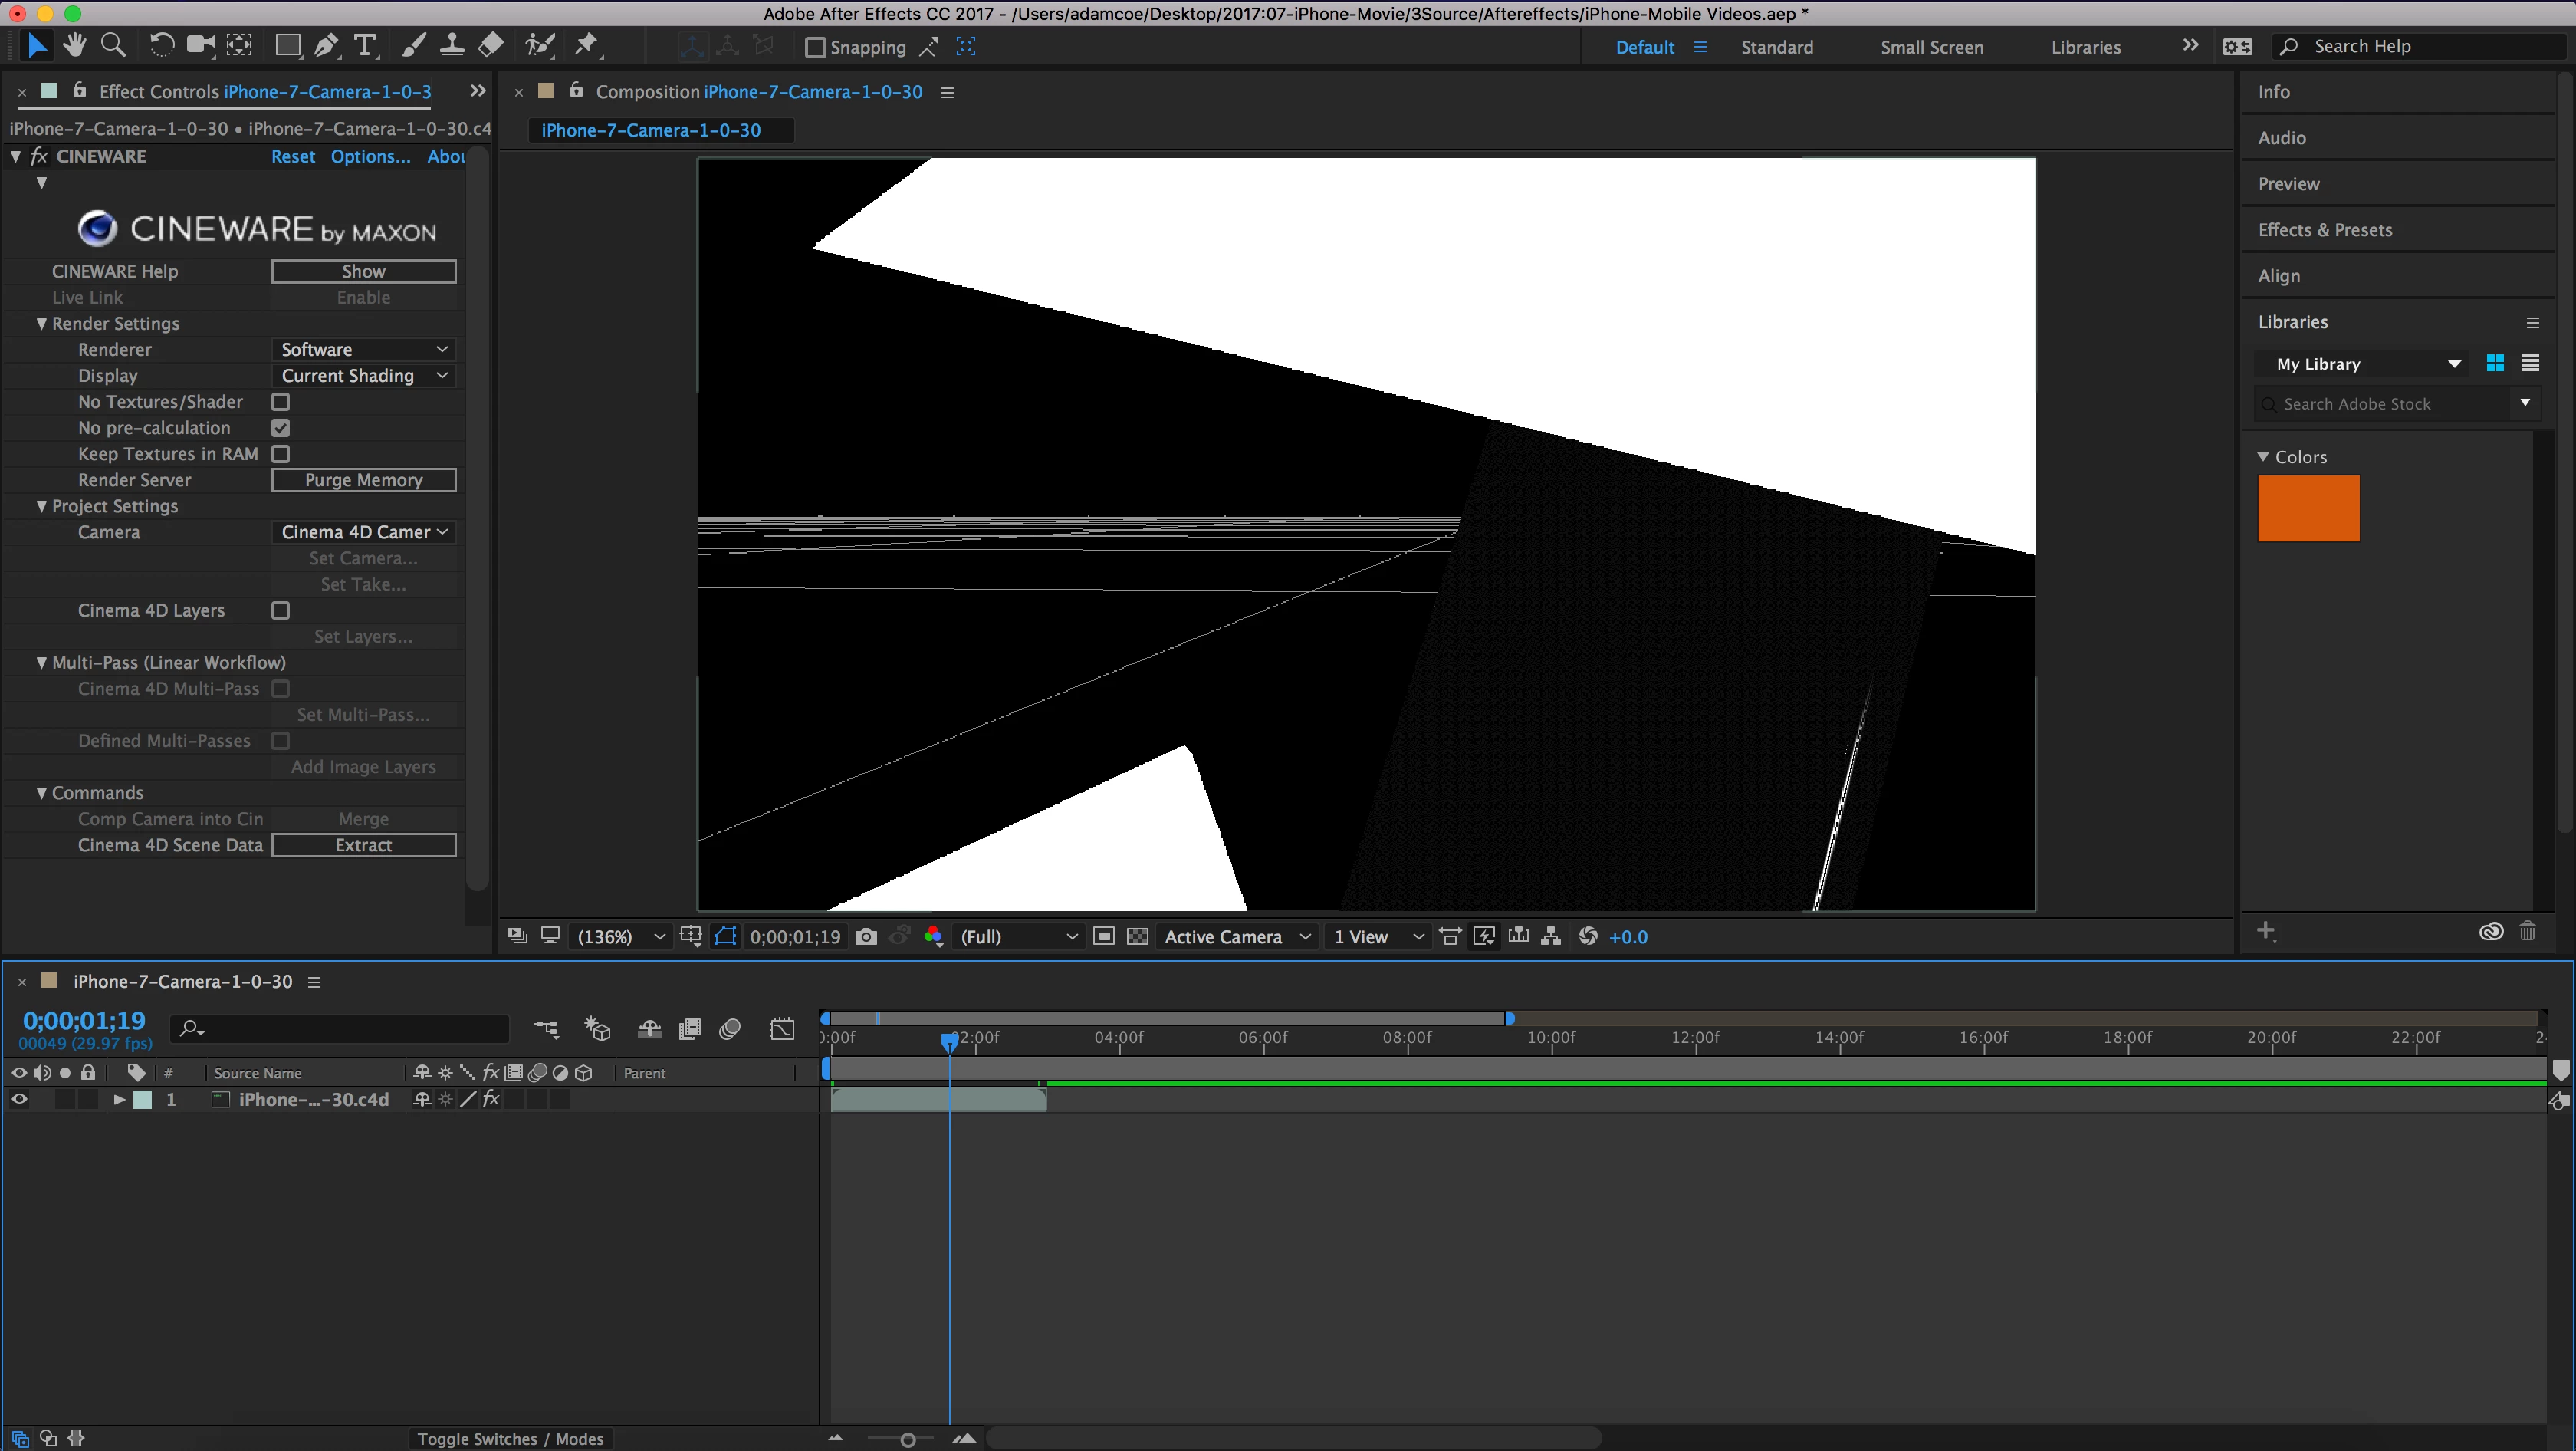Select the Puppet Pin tool
The height and width of the screenshot is (1451, 2576).
586,45
